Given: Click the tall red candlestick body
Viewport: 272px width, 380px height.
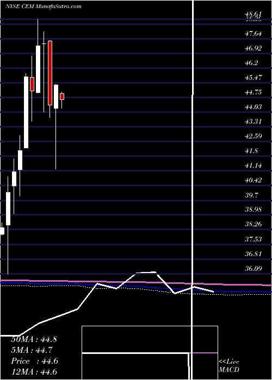Looking at the screenshot, I should (50, 73).
